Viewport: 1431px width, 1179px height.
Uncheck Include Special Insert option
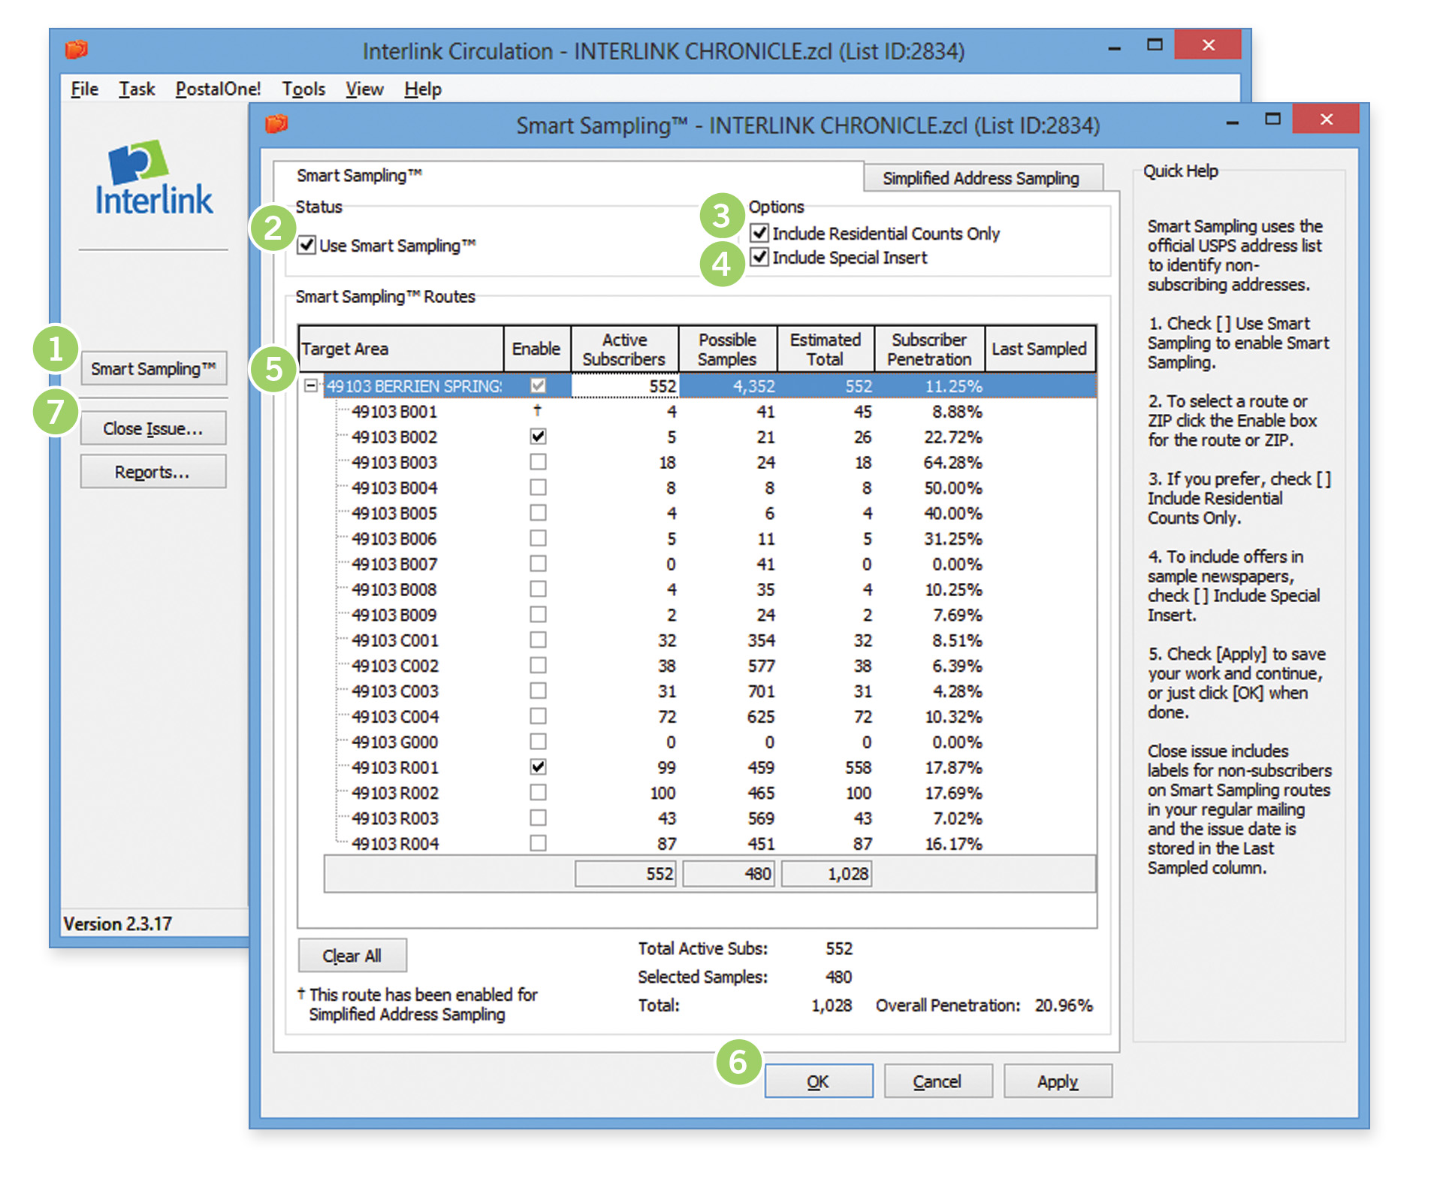point(759,257)
